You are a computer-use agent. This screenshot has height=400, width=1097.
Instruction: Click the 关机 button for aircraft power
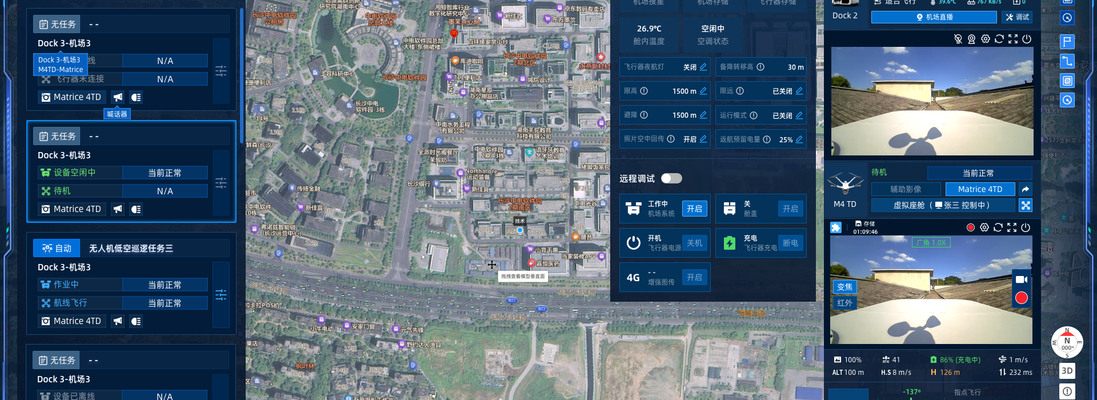[x=694, y=243]
